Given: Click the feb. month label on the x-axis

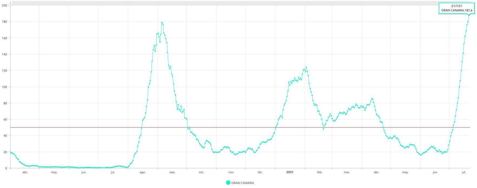Looking at the screenshot, I should pos(319,172).
